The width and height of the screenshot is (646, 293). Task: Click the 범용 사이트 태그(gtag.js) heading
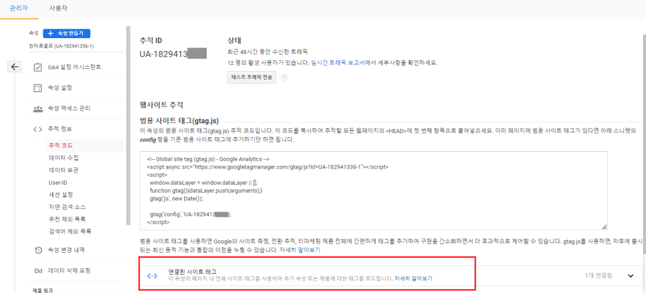[x=179, y=120]
